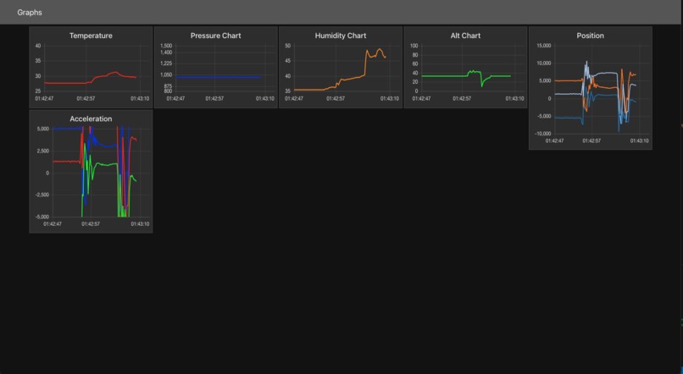Click the 40 label on Temperature y-axis
Image resolution: width=683 pixels, height=374 pixels.
pyautogui.click(x=38, y=46)
